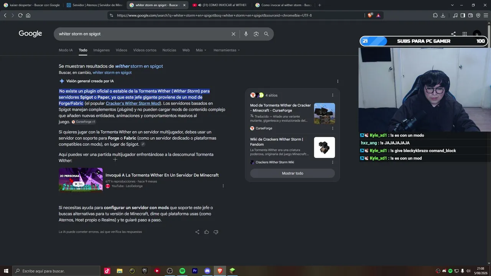Open the taskbar clock and date
The width and height of the screenshot is (491, 276).
click(x=480, y=271)
